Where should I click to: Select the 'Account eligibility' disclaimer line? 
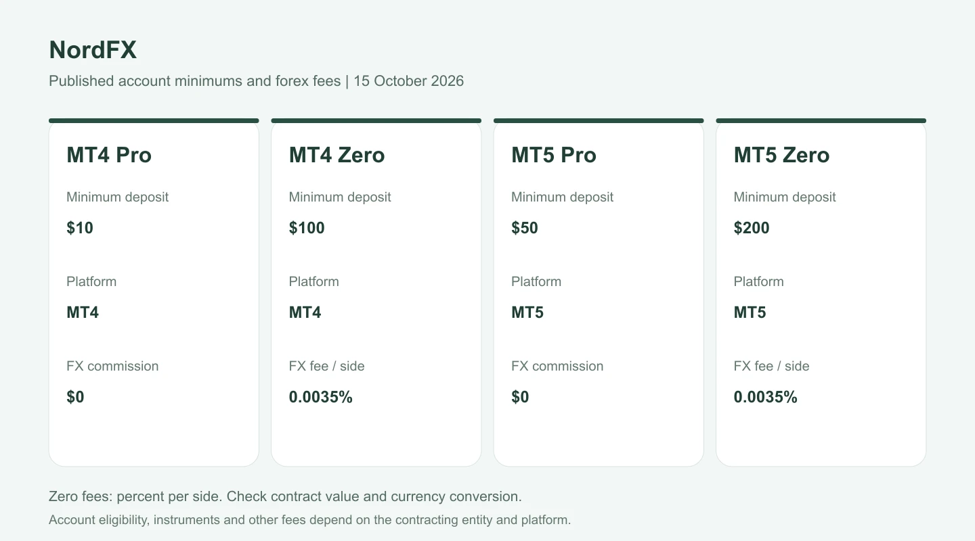coord(310,520)
